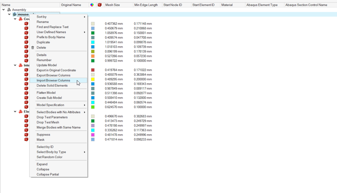Click the red group icon for Cov

tap(21, 19)
